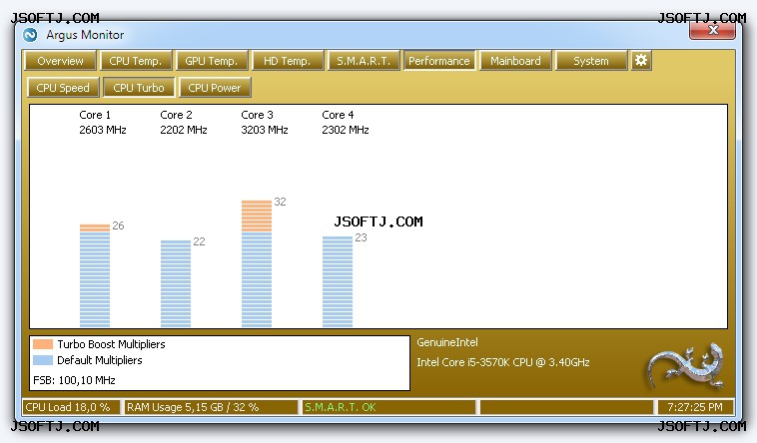Click the Turbo Boost Multipliers orange swatch
This screenshot has height=443, width=757.
(x=43, y=344)
